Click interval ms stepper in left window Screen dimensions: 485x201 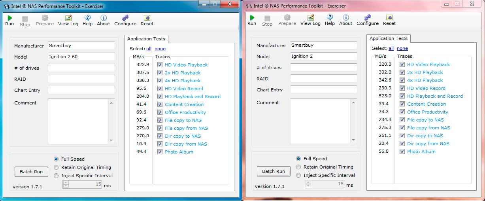(66, 184)
